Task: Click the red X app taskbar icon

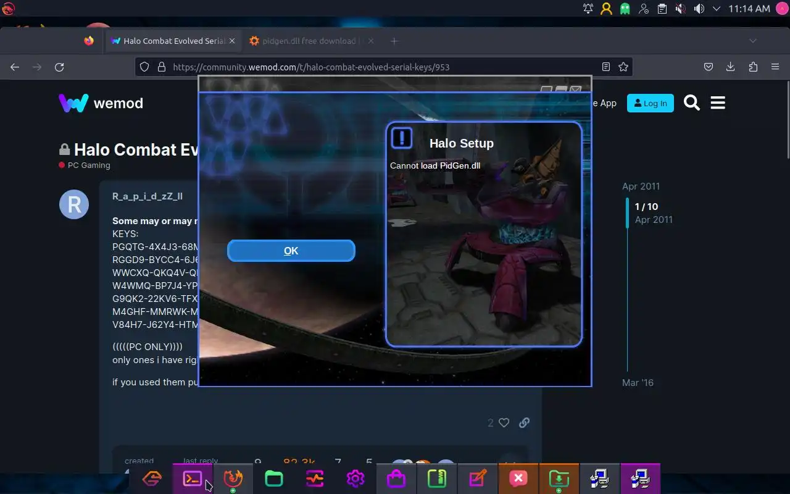Action: point(518,479)
